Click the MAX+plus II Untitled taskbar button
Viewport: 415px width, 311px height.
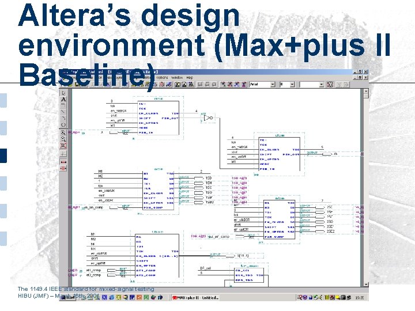tap(195, 298)
